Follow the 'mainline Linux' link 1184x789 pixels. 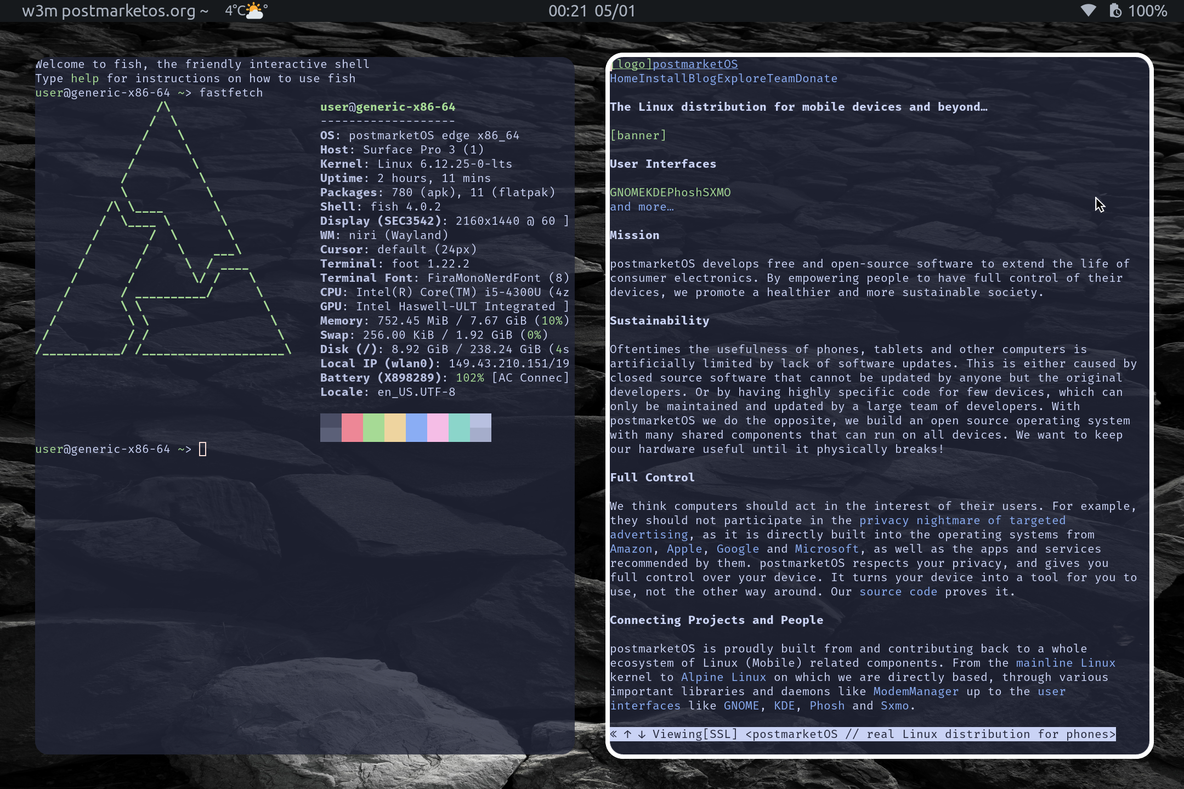point(1066,663)
